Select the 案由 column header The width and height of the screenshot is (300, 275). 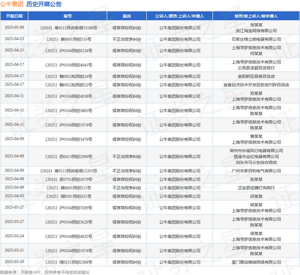[x=127, y=16]
